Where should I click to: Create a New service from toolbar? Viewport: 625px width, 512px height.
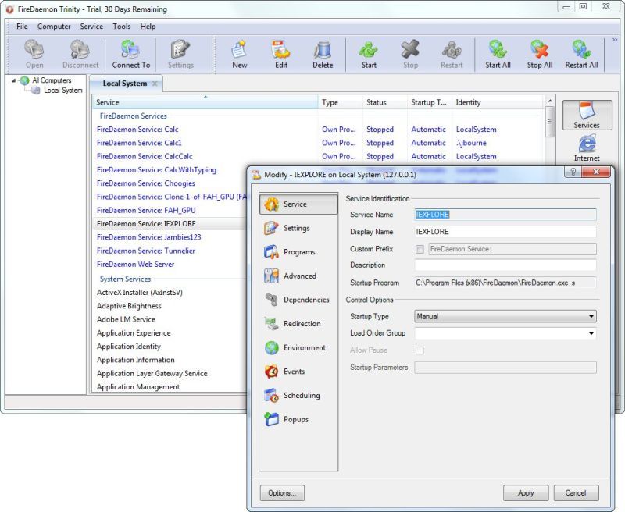coord(240,54)
